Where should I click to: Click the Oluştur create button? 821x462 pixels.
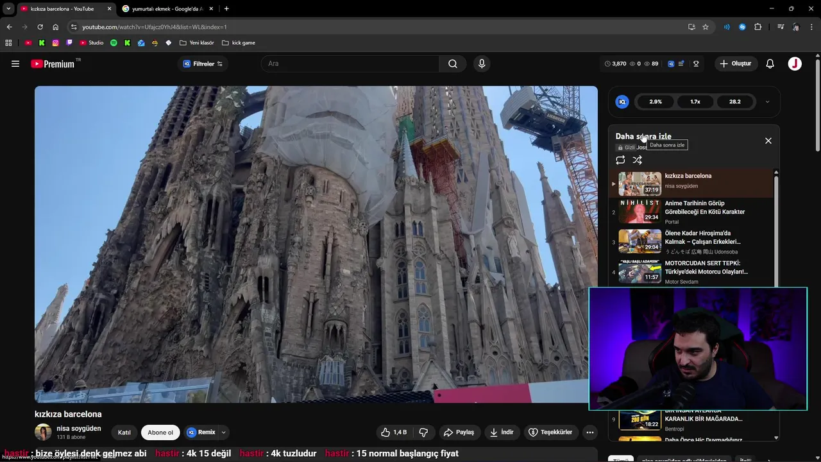[736, 64]
